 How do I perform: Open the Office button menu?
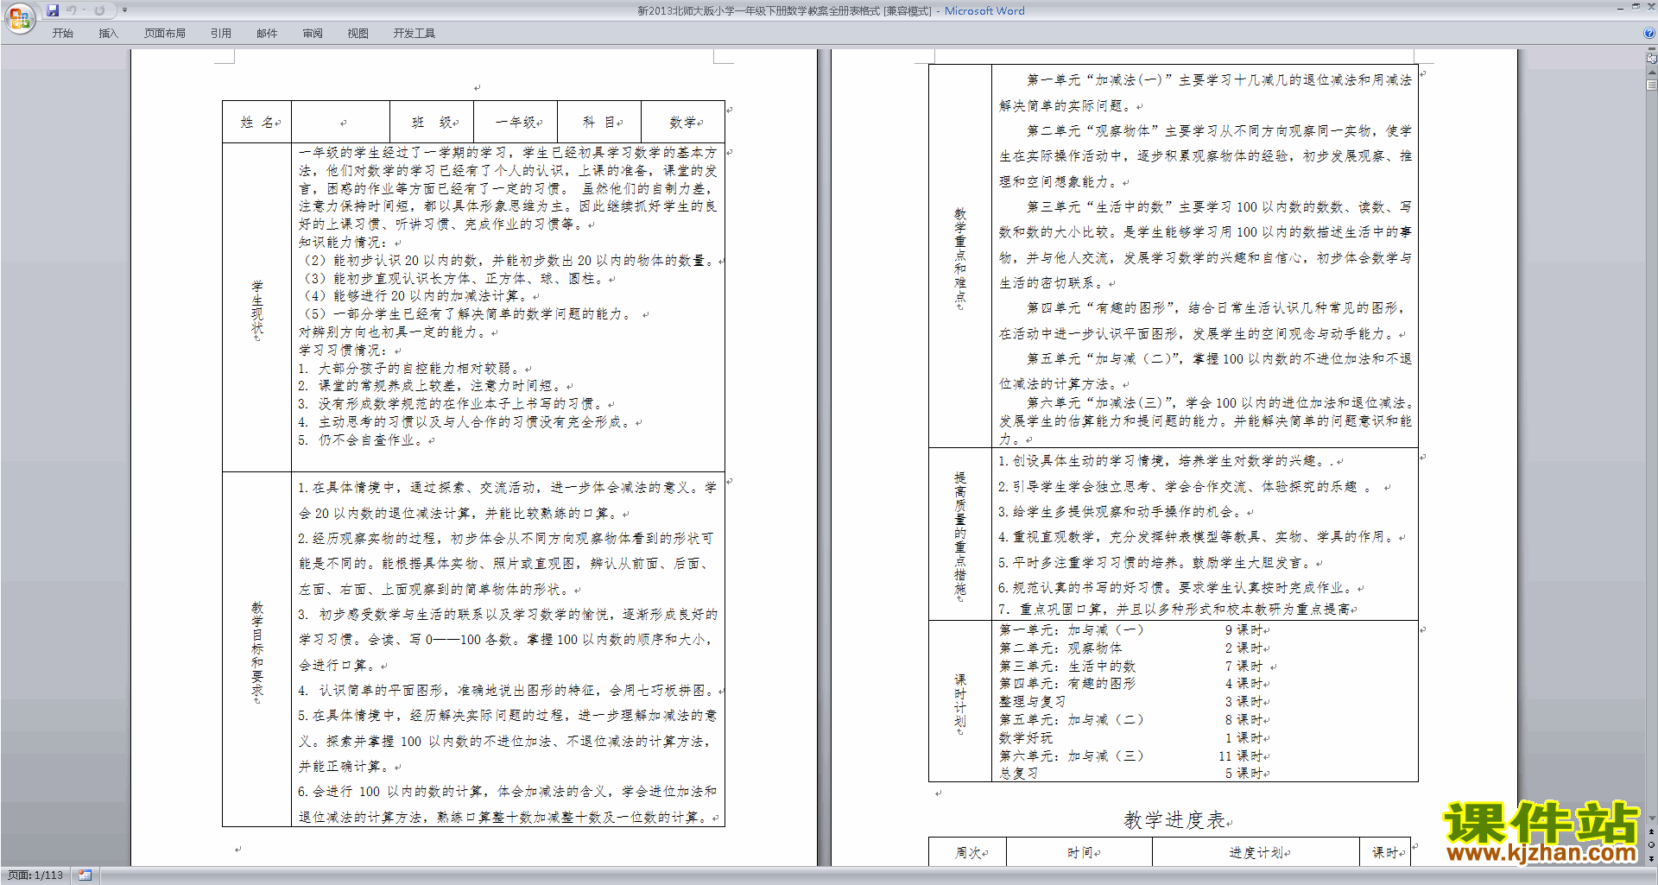click(x=19, y=18)
